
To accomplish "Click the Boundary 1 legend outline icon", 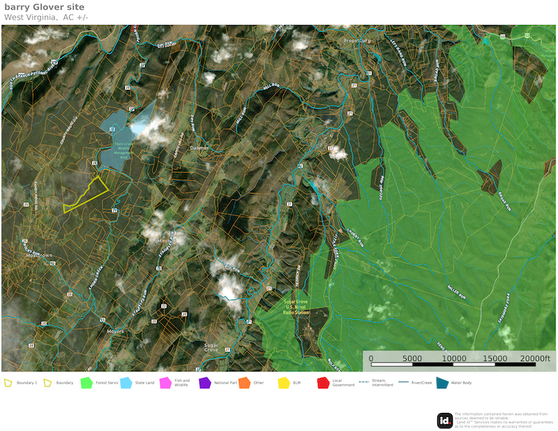I will [8, 383].
